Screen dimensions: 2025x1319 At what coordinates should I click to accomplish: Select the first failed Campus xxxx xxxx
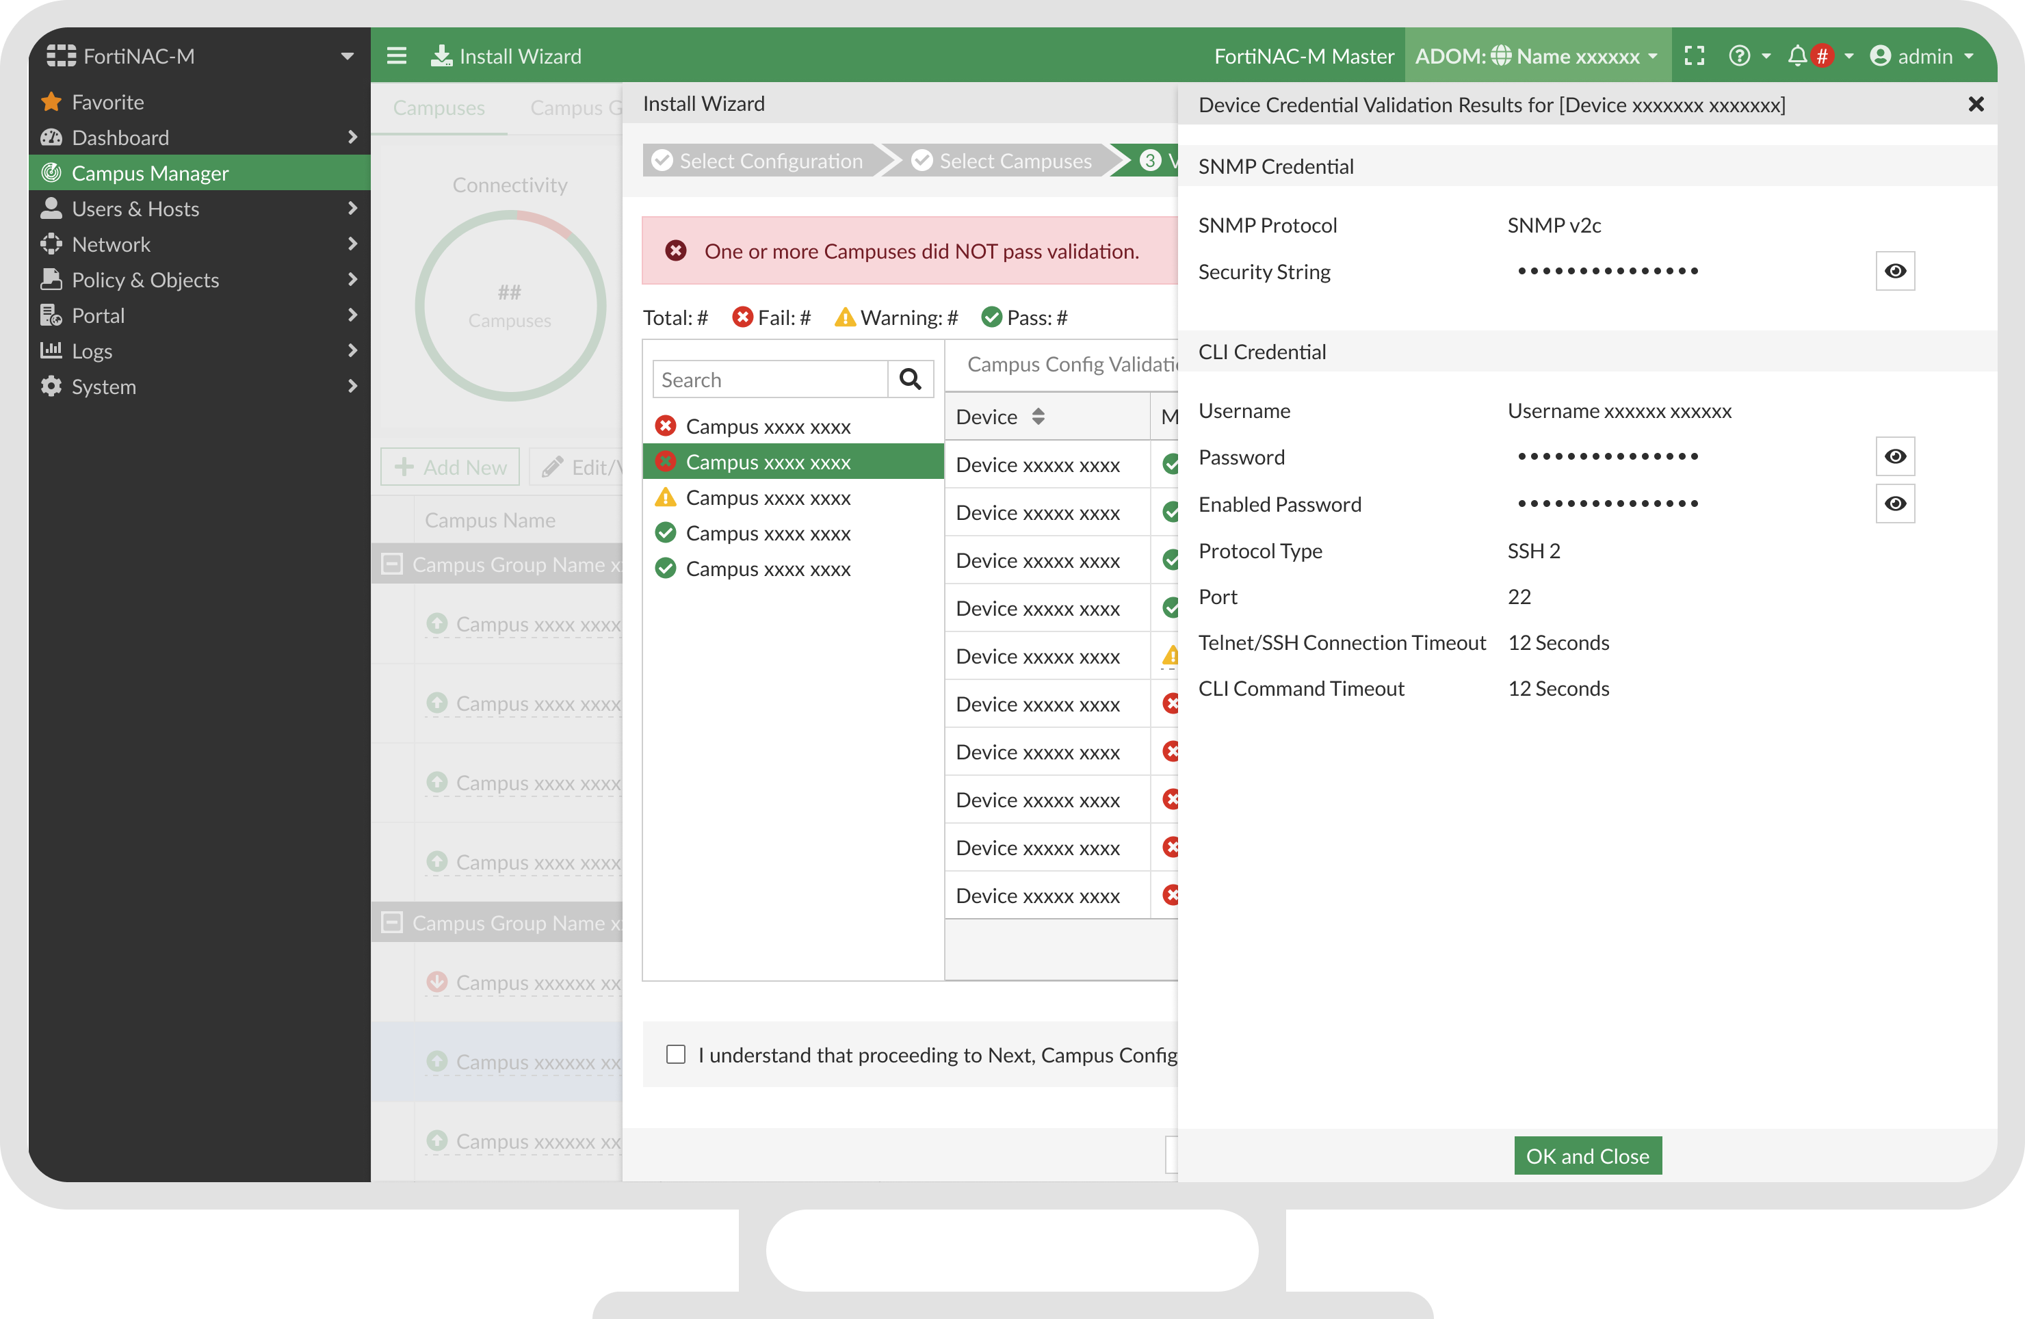pos(793,426)
